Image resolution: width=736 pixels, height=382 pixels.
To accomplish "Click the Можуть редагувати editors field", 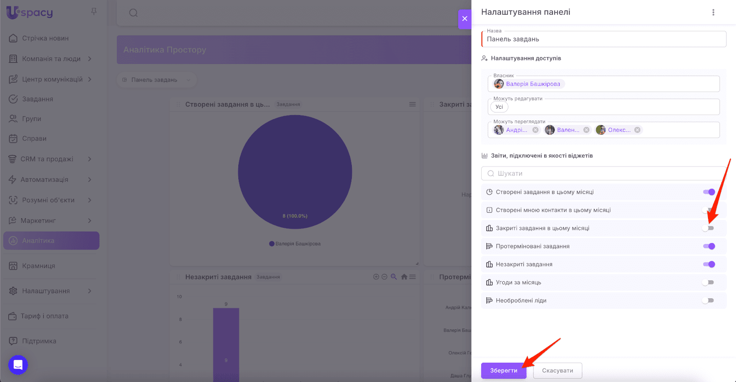I will tap(604, 107).
